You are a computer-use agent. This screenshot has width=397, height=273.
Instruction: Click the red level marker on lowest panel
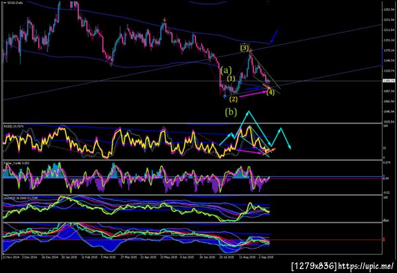point(384,239)
